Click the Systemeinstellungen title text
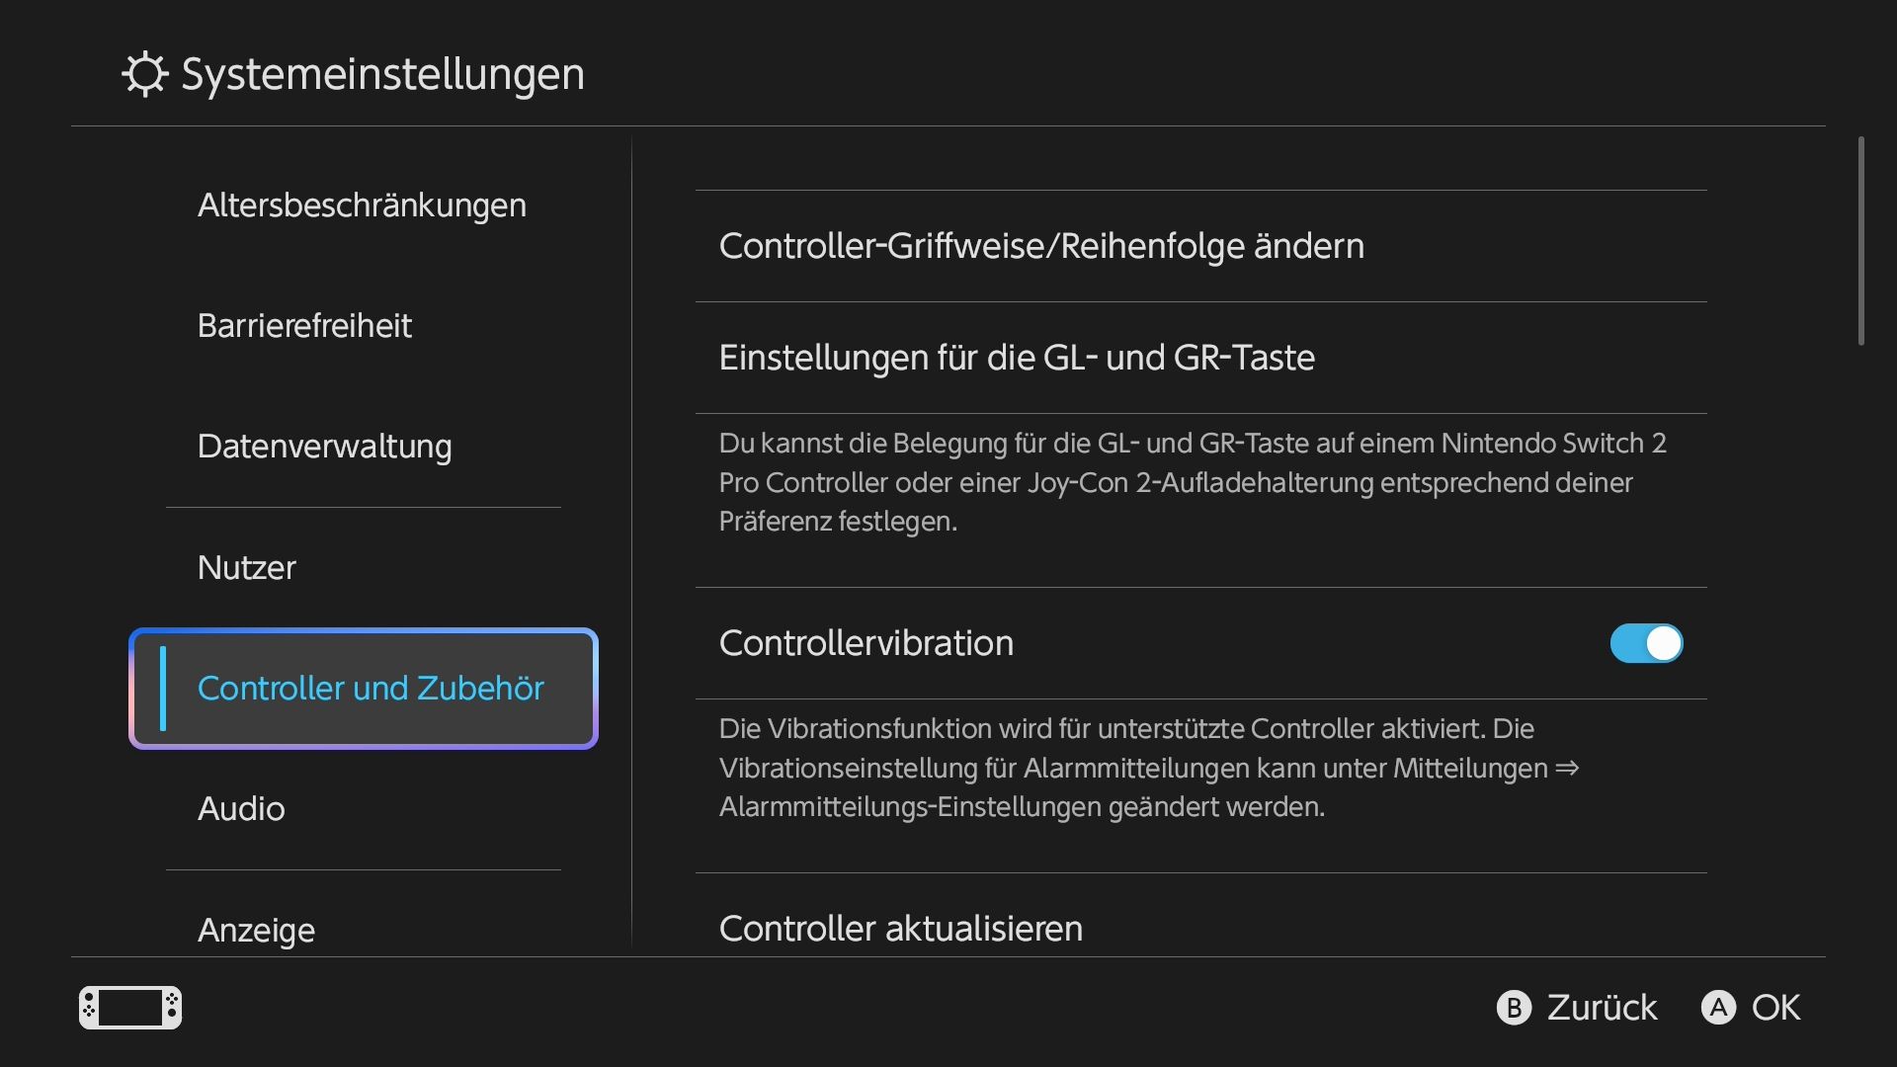The height and width of the screenshot is (1067, 1897). tap(383, 74)
